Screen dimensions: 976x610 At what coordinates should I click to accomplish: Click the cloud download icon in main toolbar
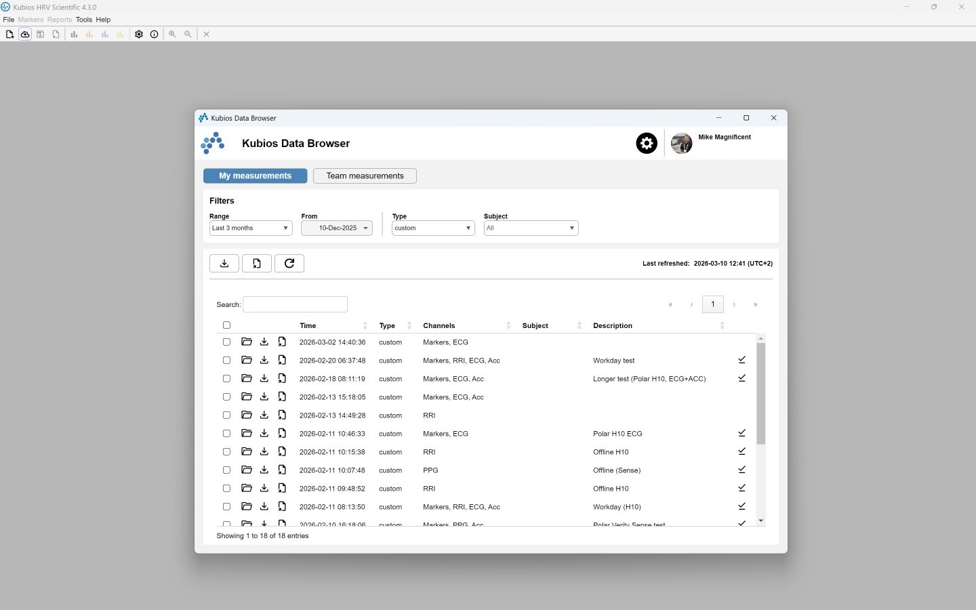pyautogui.click(x=25, y=35)
